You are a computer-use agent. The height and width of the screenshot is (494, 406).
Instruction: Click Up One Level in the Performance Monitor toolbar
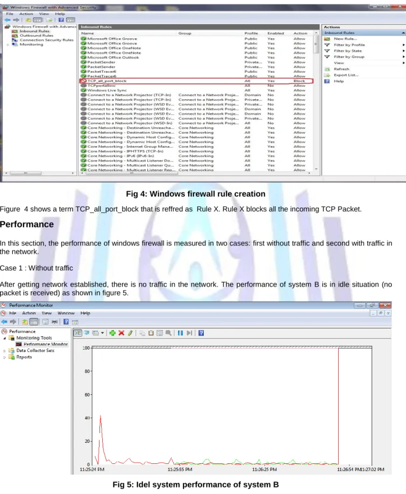coord(25,322)
